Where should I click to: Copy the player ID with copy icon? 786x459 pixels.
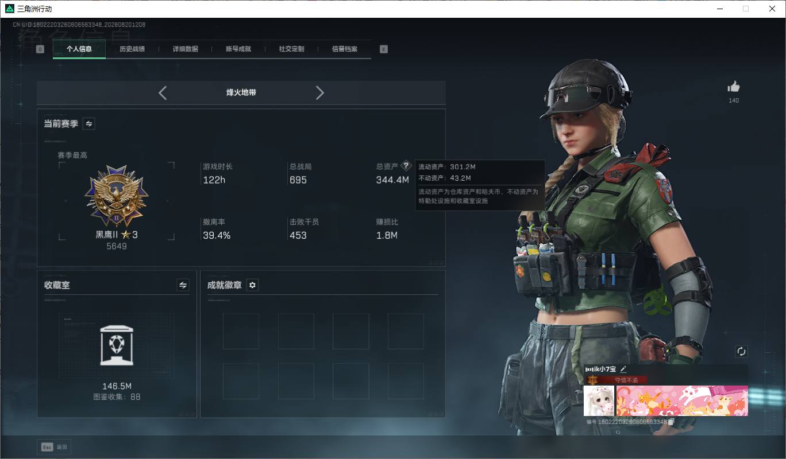pos(671,422)
